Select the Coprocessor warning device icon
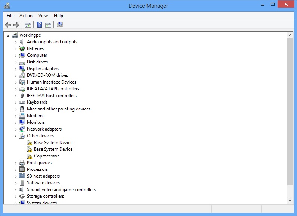This screenshot has height=216, width=297. pos(30,156)
